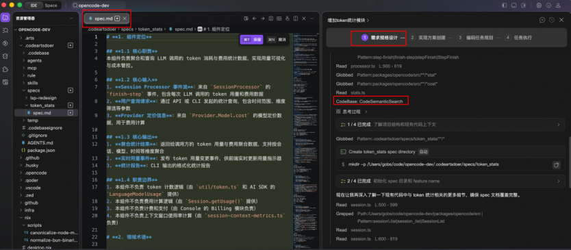The image size is (571, 250).
Task: Open the source control sidebar icon
Action: 5,43
